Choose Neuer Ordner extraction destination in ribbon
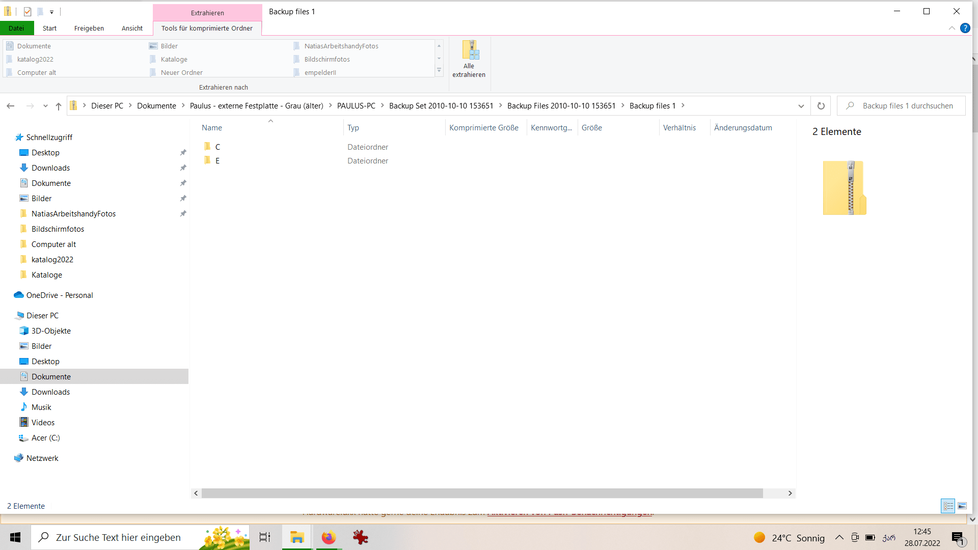 point(181,73)
